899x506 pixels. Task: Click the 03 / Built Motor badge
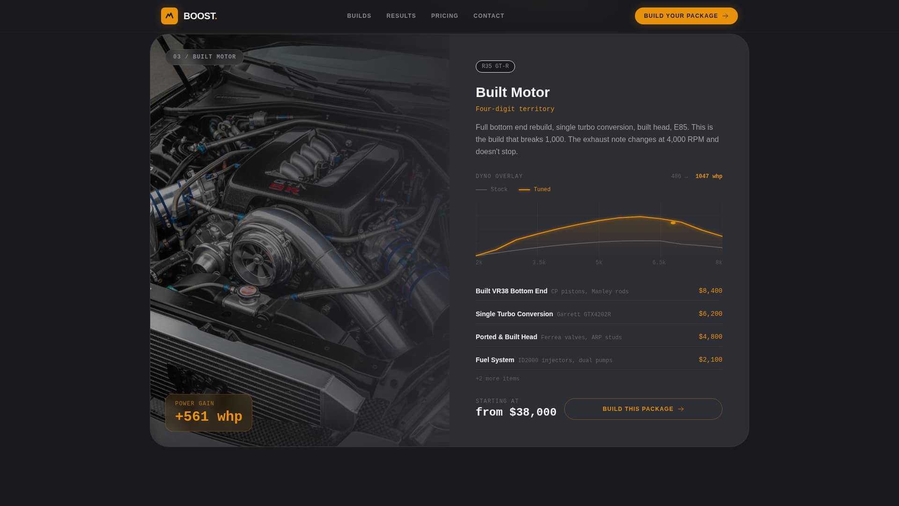coord(205,57)
